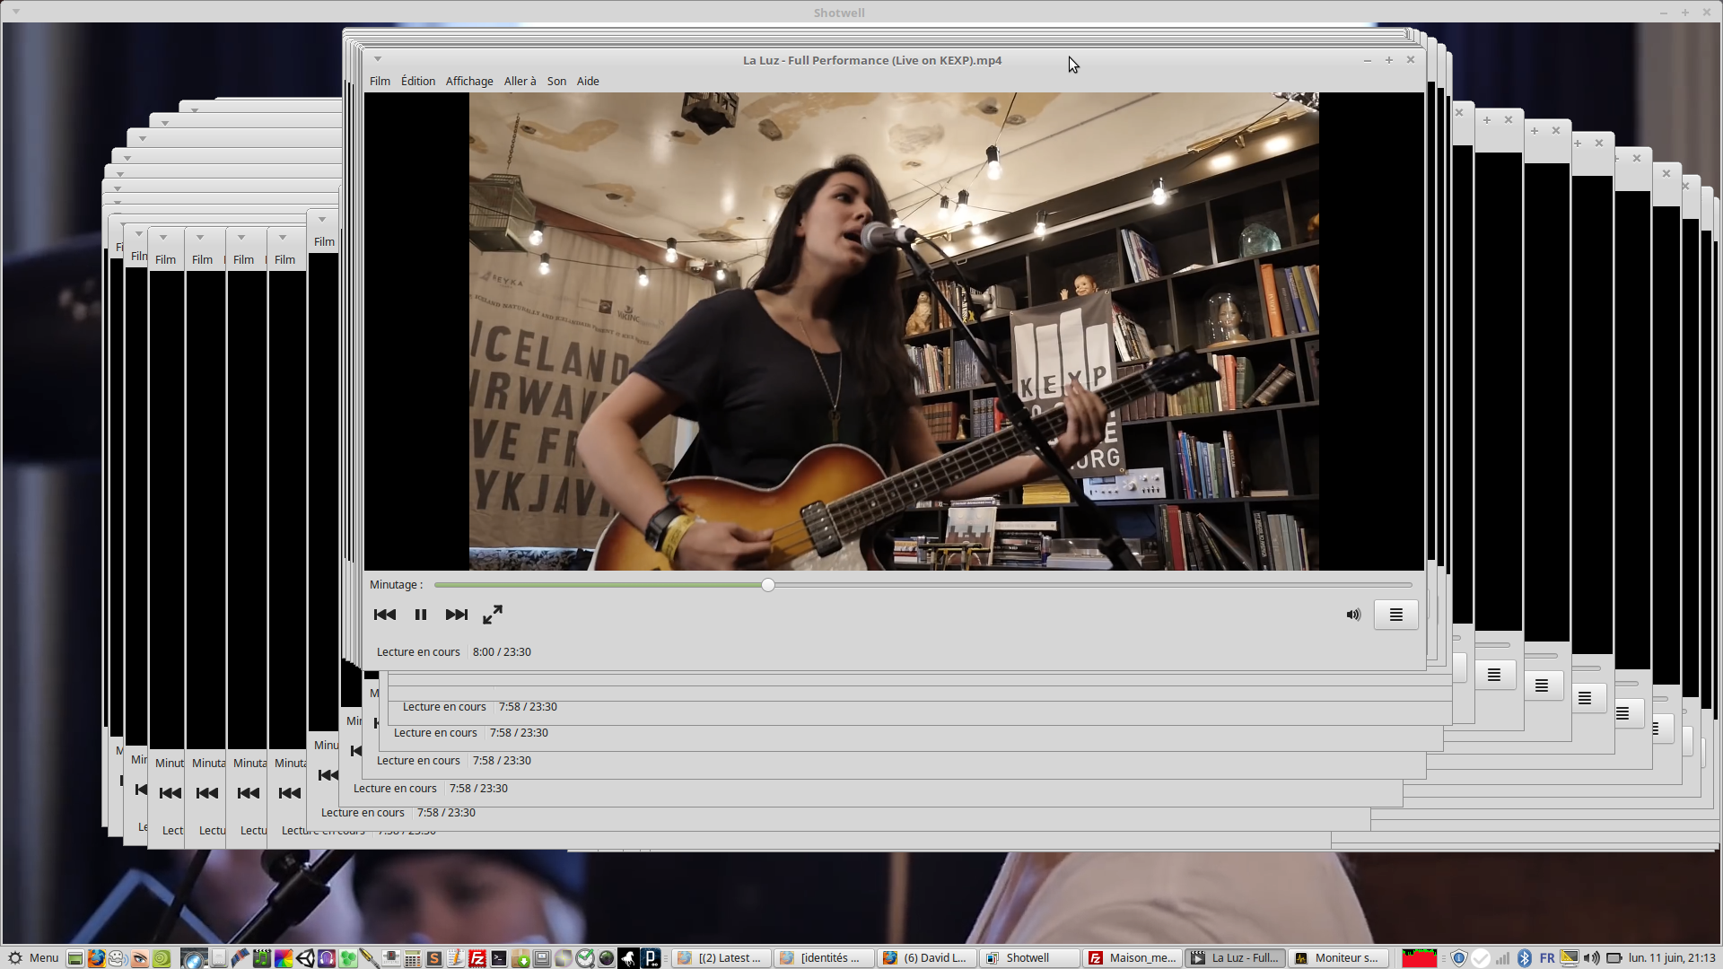Screen dimensions: 1723x969
Task: Skip to the next chapter in the front player
Action: point(456,615)
